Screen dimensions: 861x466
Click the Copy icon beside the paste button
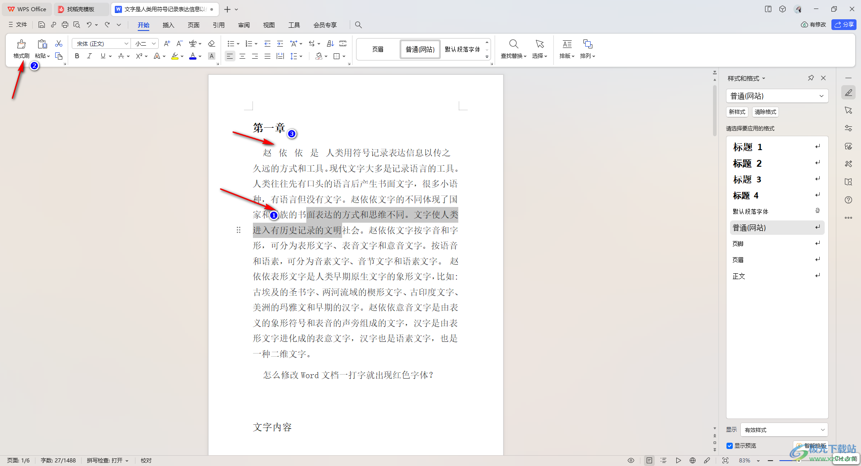click(x=59, y=56)
